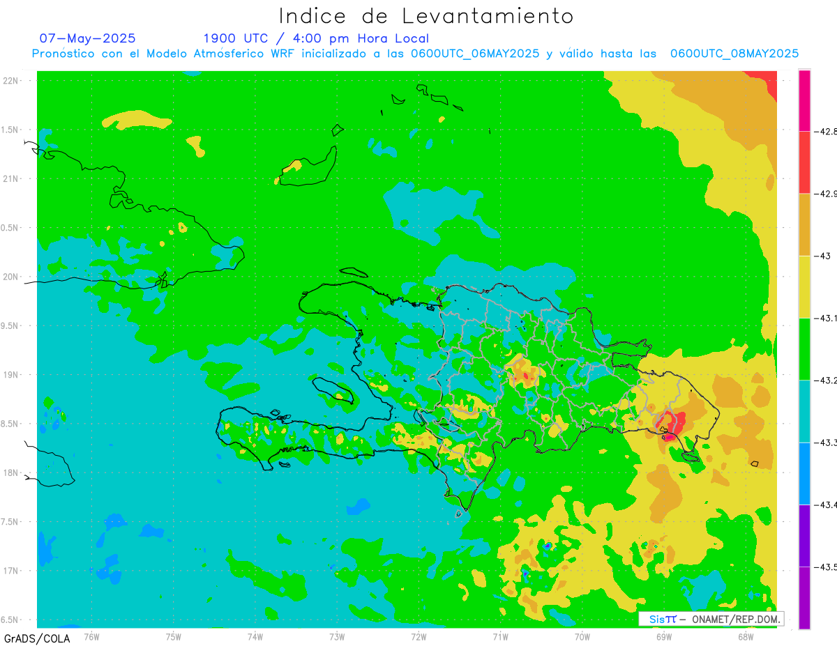837x646 pixels.
Task: Pick the yellow colorbar swatch above -43.1
Action: [804, 286]
